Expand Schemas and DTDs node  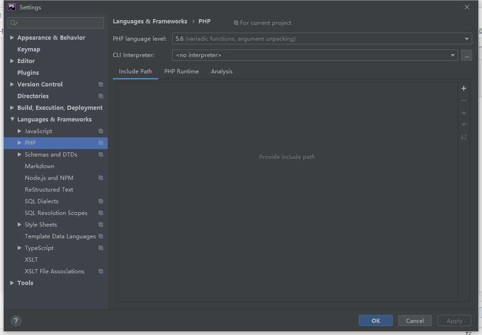(x=19, y=154)
